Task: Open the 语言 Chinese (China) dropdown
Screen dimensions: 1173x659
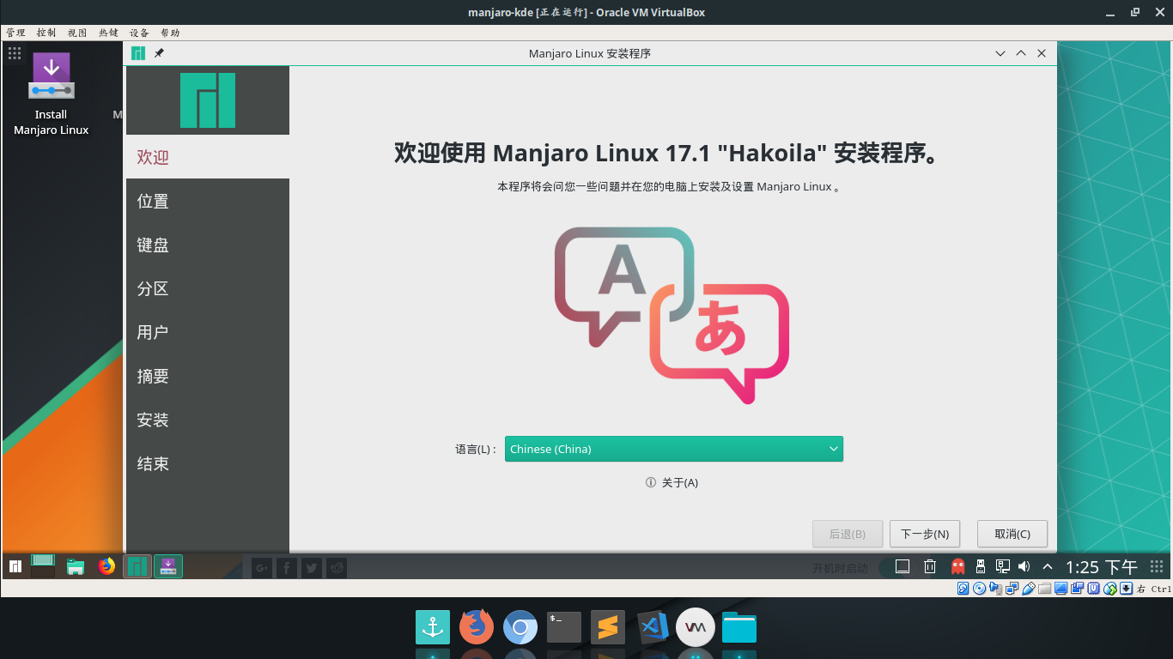Action: pyautogui.click(x=674, y=449)
